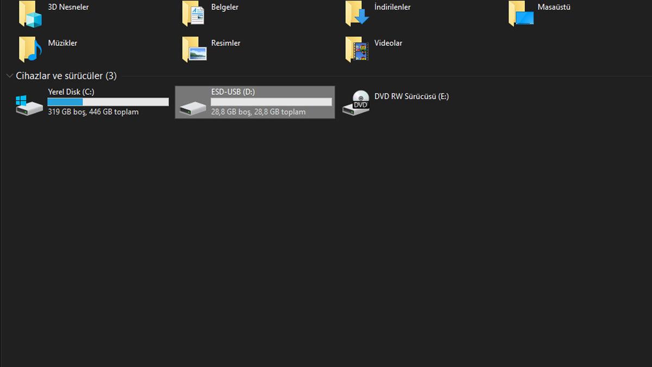This screenshot has height=367, width=652.
Task: Click the ESD-USB (D:) capacity bar
Action: pyautogui.click(x=271, y=102)
